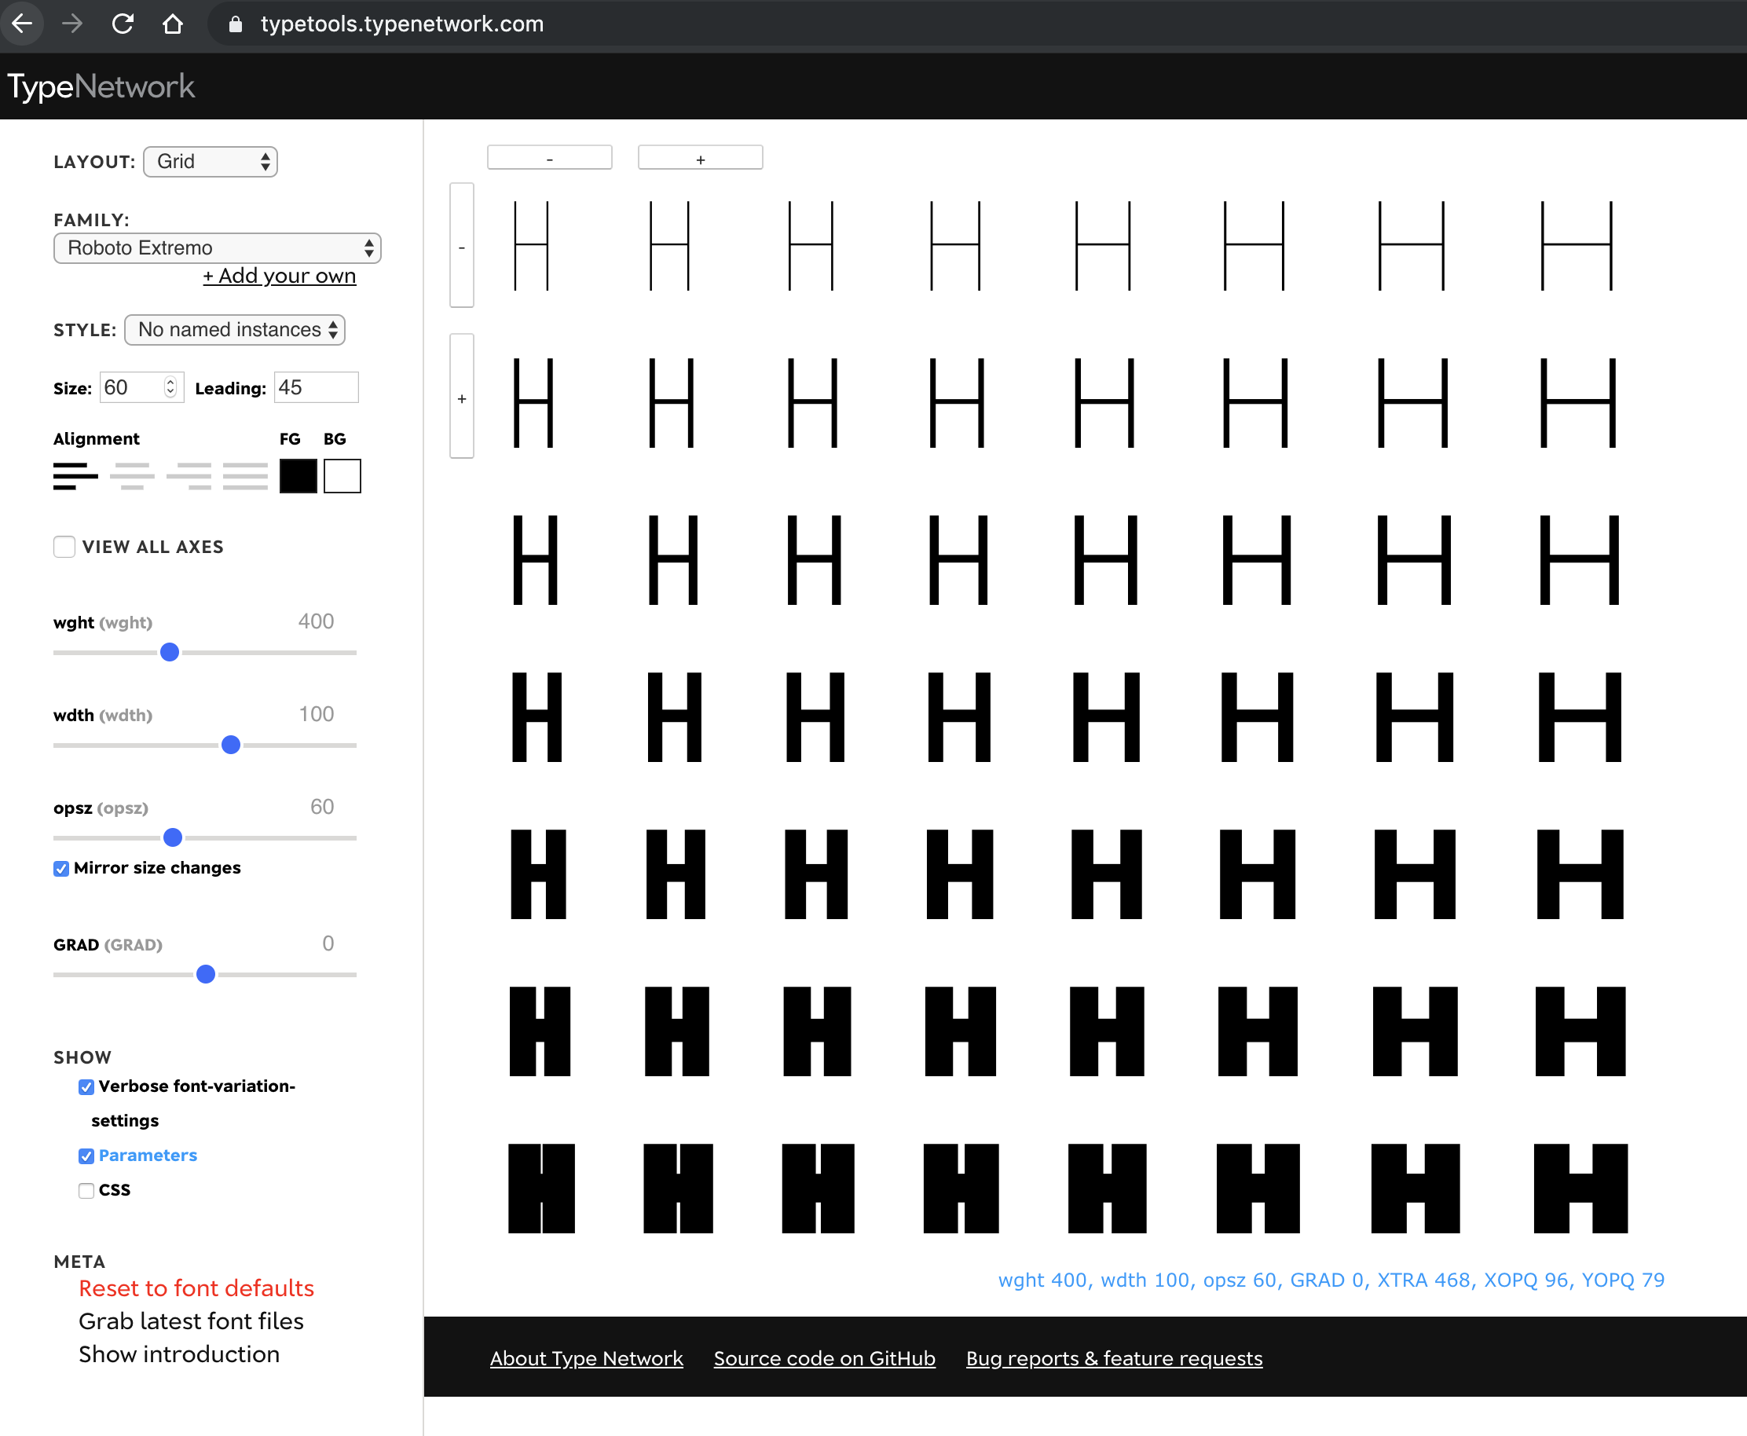The width and height of the screenshot is (1747, 1436).
Task: Disable the Mirror size changes checkbox
Action: coord(61,868)
